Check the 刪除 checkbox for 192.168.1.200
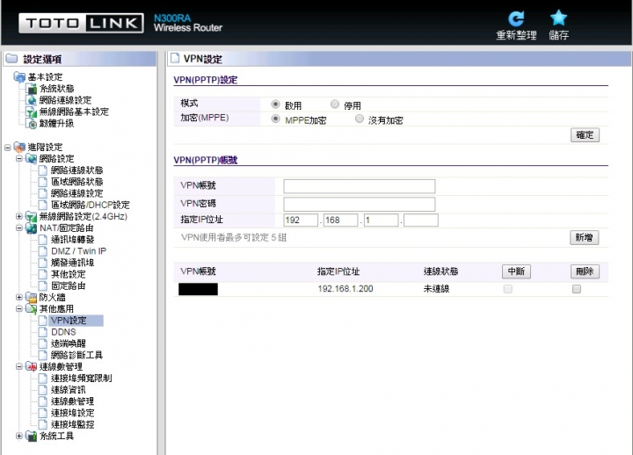The width and height of the screenshot is (633, 455). tap(577, 289)
